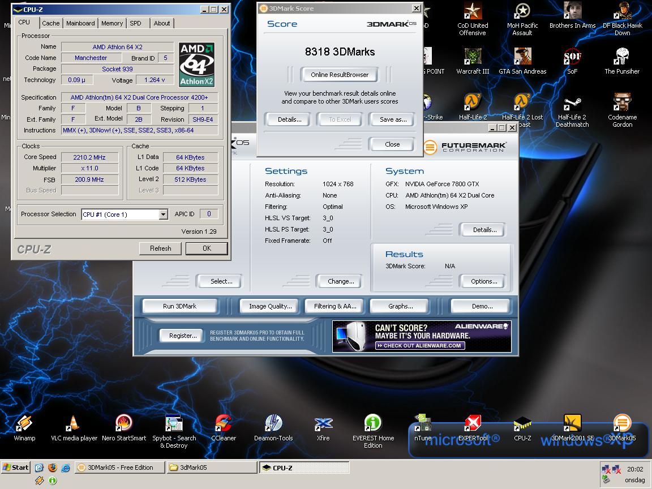Viewport: 652px width, 489px height.
Task: Open Nero StartSmart shortcut
Action: pos(124,427)
